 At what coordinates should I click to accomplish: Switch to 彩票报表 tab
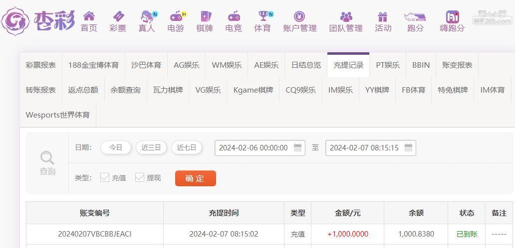click(x=41, y=65)
